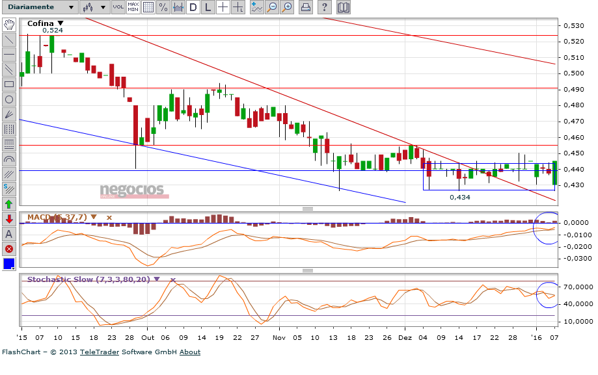Click the Nov date axis label
Viewport: 598px width, 375px height.
click(x=279, y=337)
